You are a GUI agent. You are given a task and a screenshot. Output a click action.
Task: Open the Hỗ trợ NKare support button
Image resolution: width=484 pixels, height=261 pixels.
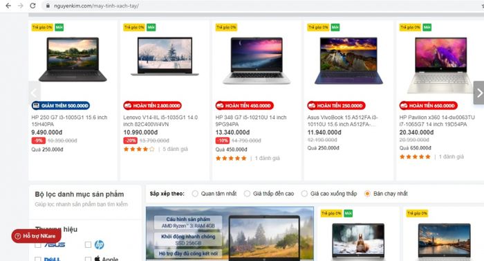click(x=36, y=236)
